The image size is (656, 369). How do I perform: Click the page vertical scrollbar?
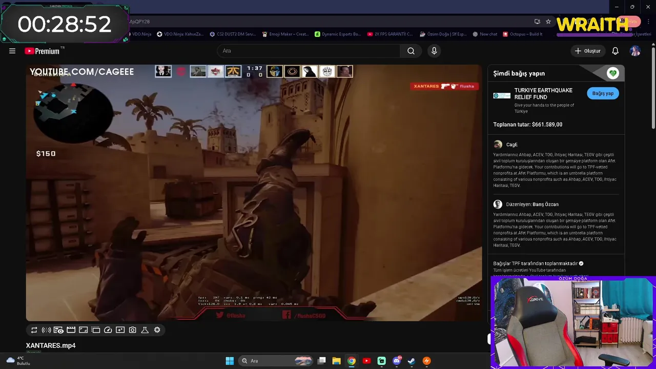pyautogui.click(x=653, y=87)
